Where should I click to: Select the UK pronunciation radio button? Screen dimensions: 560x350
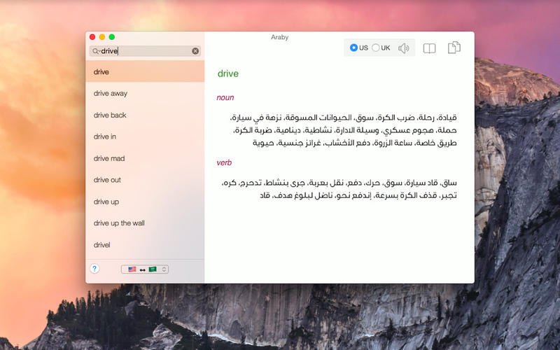pyautogui.click(x=376, y=48)
